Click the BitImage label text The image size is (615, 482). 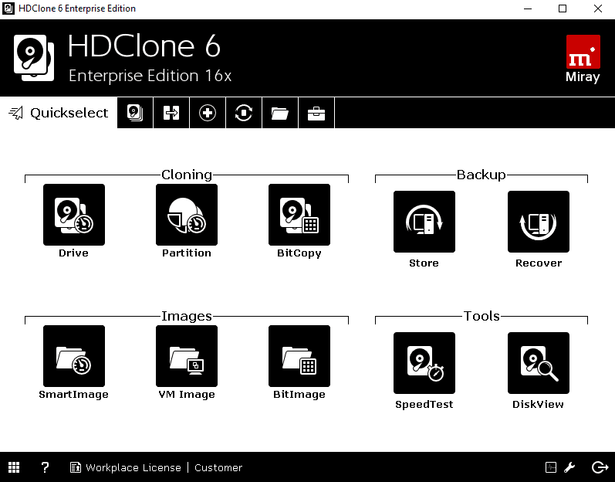click(x=299, y=395)
